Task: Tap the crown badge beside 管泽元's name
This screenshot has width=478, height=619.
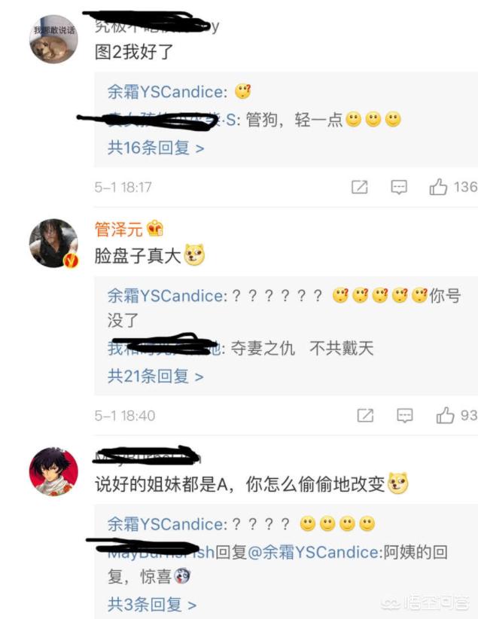Action: click(155, 229)
